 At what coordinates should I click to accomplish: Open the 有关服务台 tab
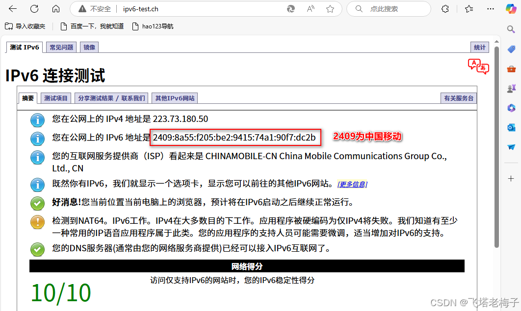coord(459,98)
